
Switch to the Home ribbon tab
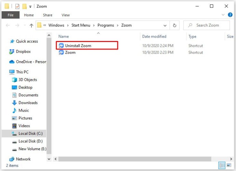(29, 15)
